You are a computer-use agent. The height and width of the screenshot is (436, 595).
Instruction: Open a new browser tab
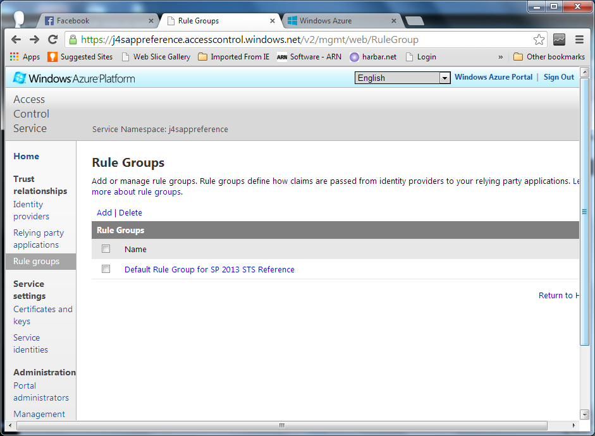[x=414, y=21]
